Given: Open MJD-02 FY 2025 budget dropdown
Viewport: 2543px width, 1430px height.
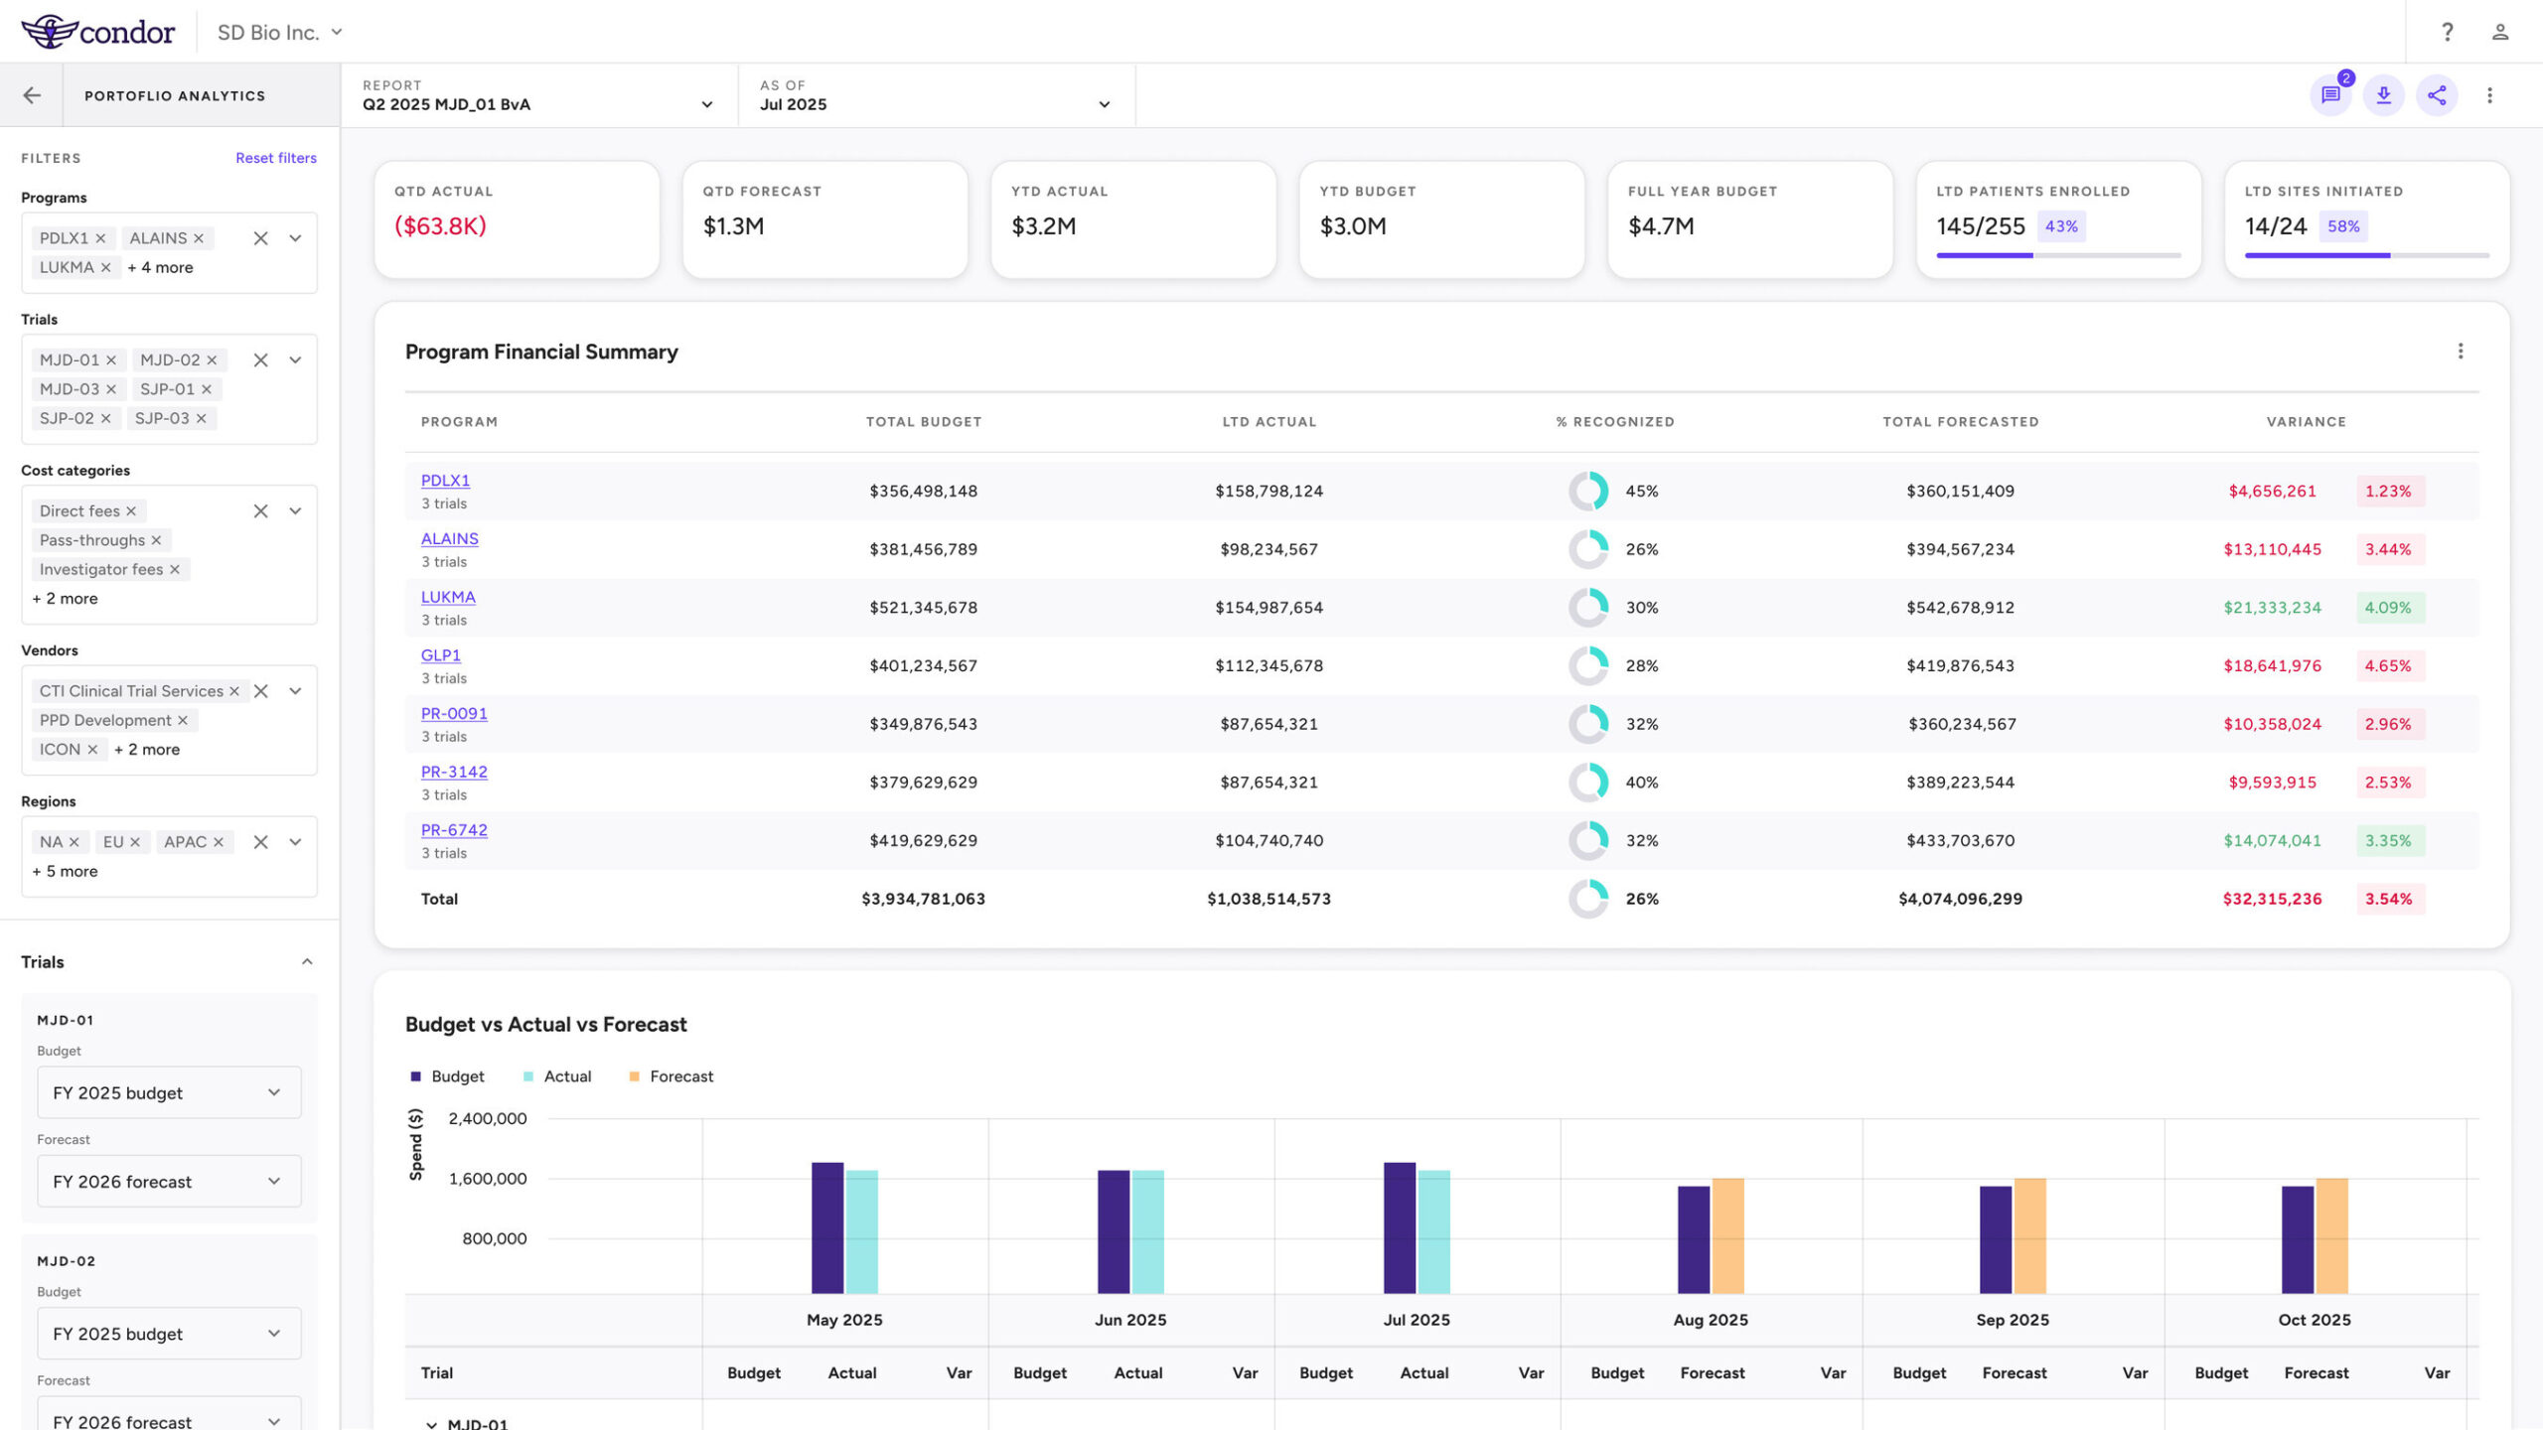Looking at the screenshot, I should 169,1334.
